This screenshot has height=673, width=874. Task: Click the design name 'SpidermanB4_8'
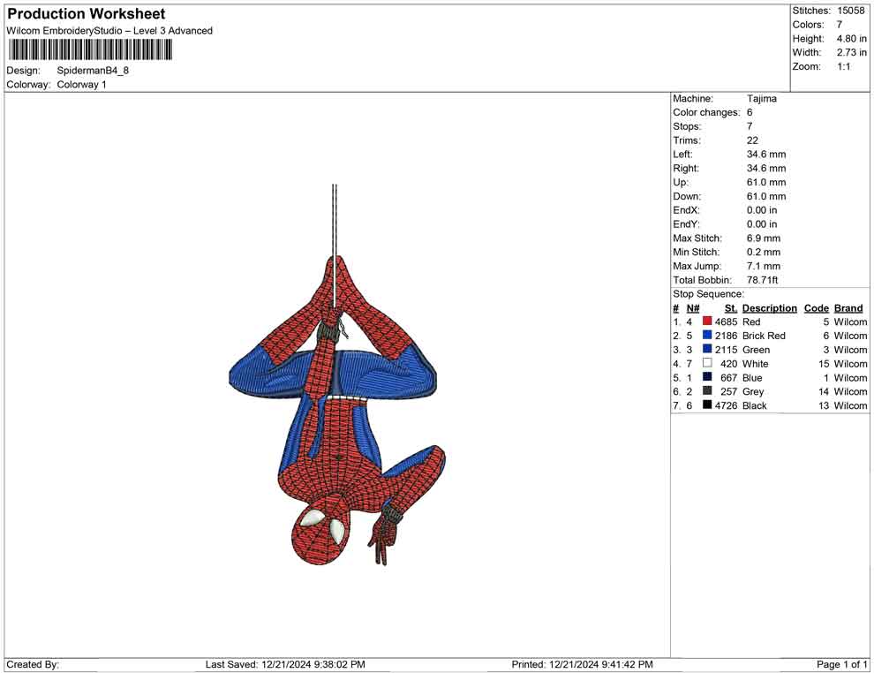point(93,71)
